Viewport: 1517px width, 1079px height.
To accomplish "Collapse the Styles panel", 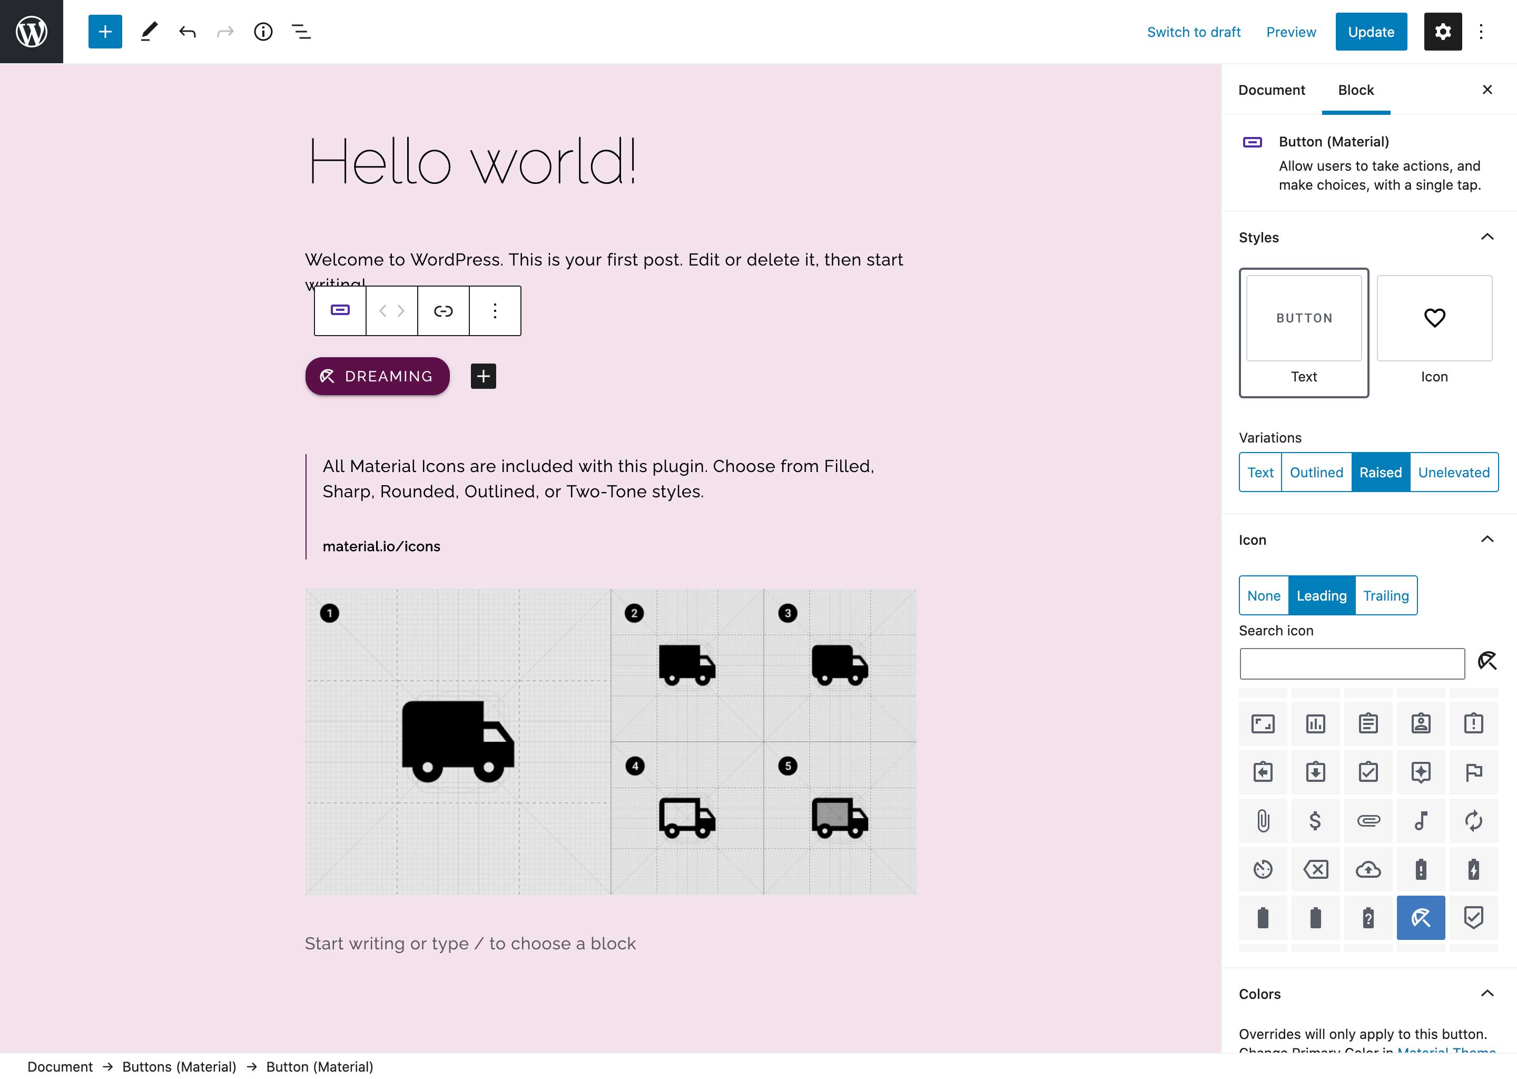I will 1487,237.
